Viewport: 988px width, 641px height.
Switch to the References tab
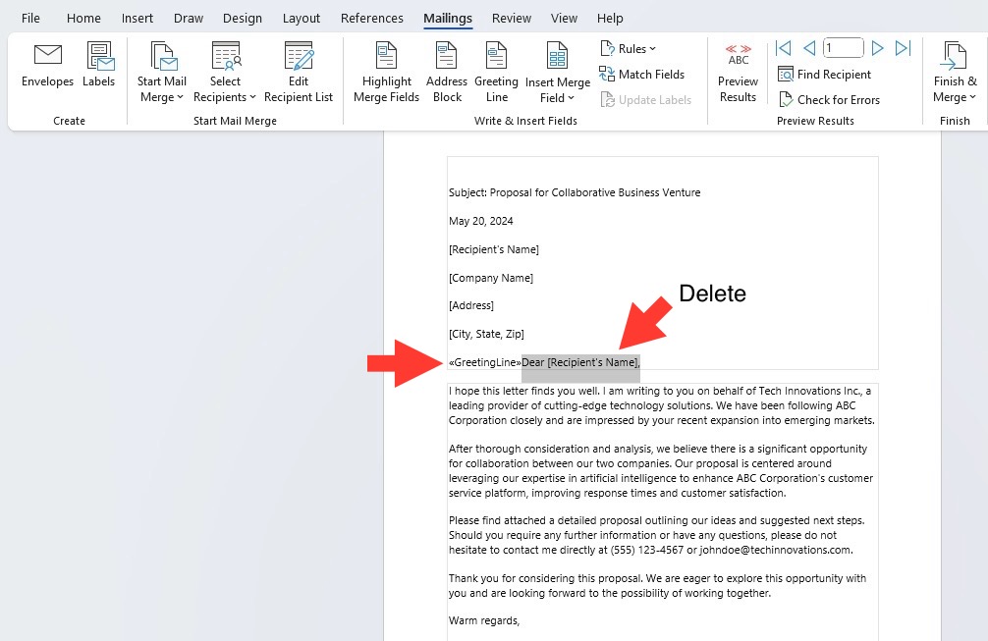pyautogui.click(x=372, y=19)
